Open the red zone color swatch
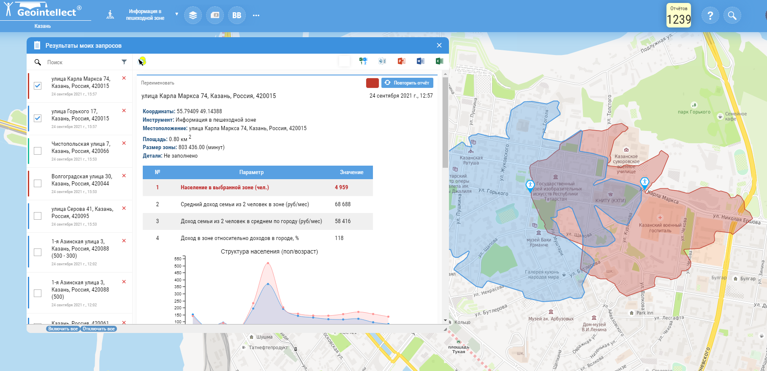 pyautogui.click(x=373, y=83)
